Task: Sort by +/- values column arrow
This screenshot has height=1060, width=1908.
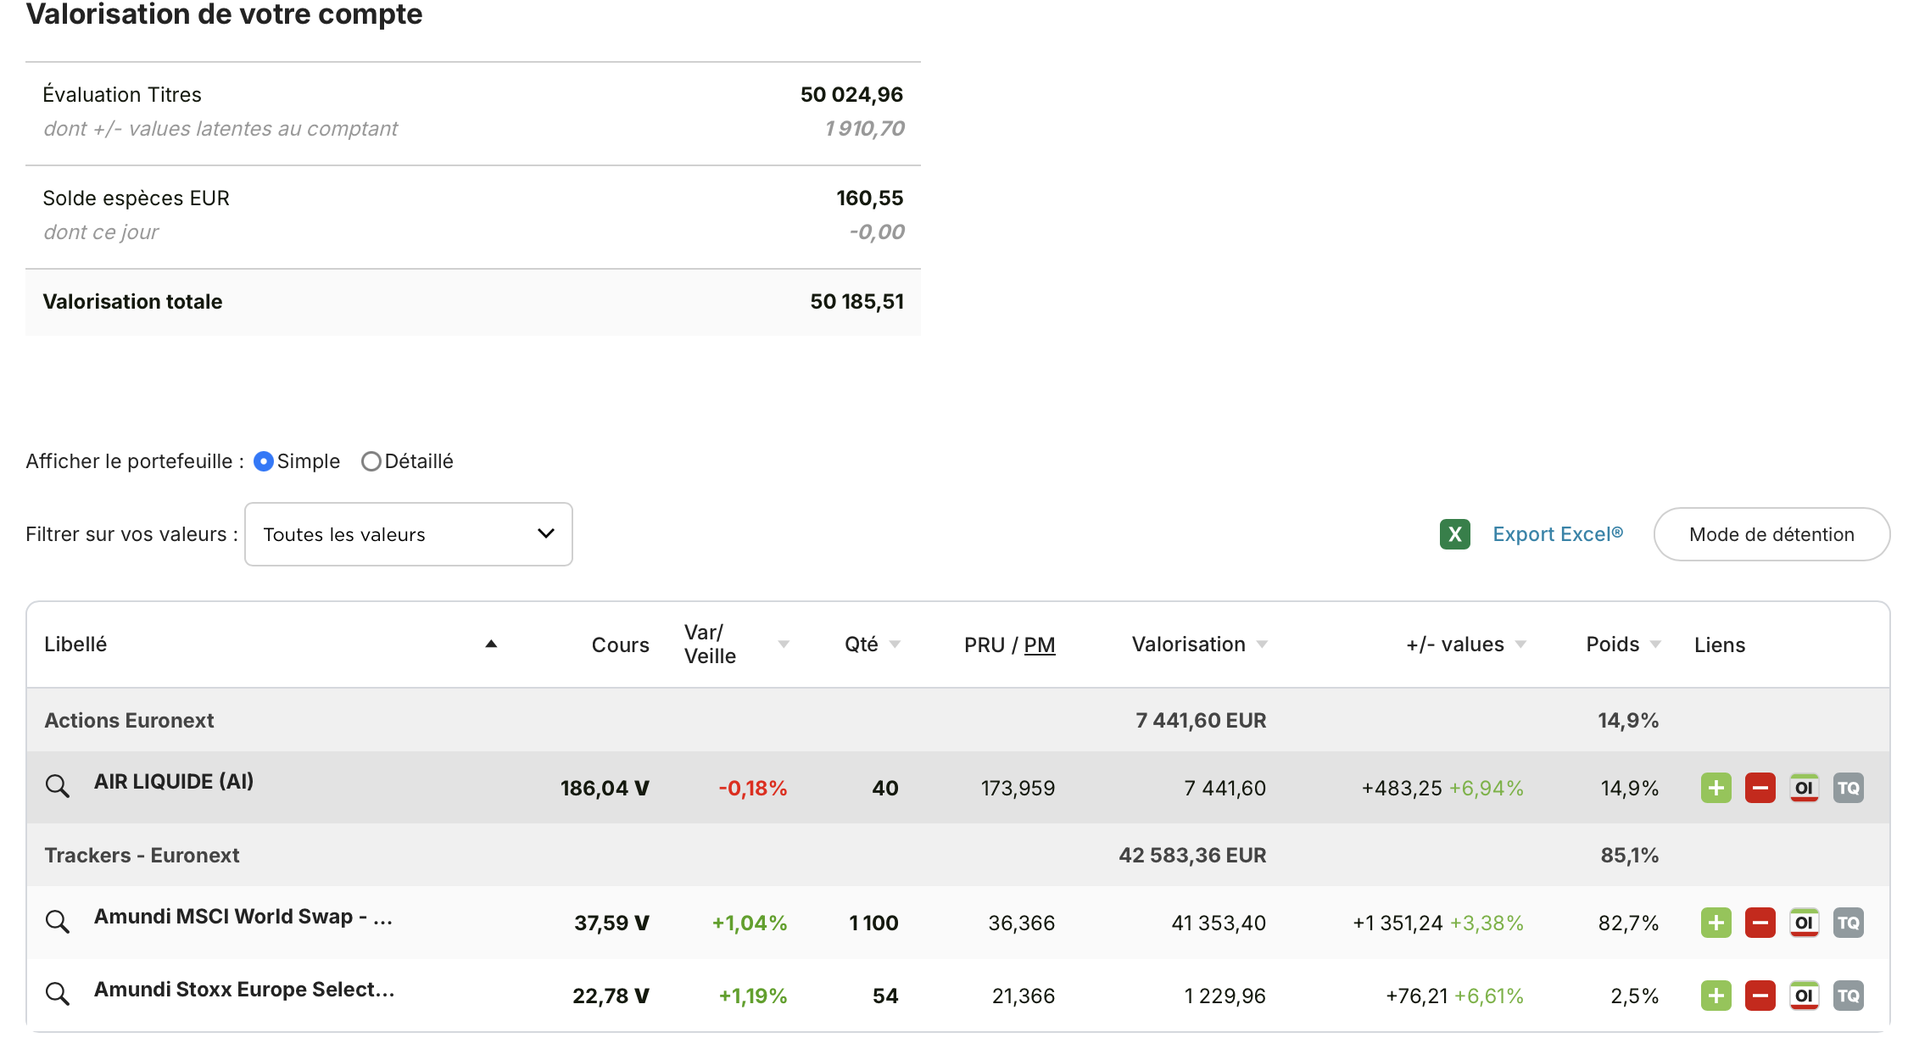Action: coord(1520,644)
